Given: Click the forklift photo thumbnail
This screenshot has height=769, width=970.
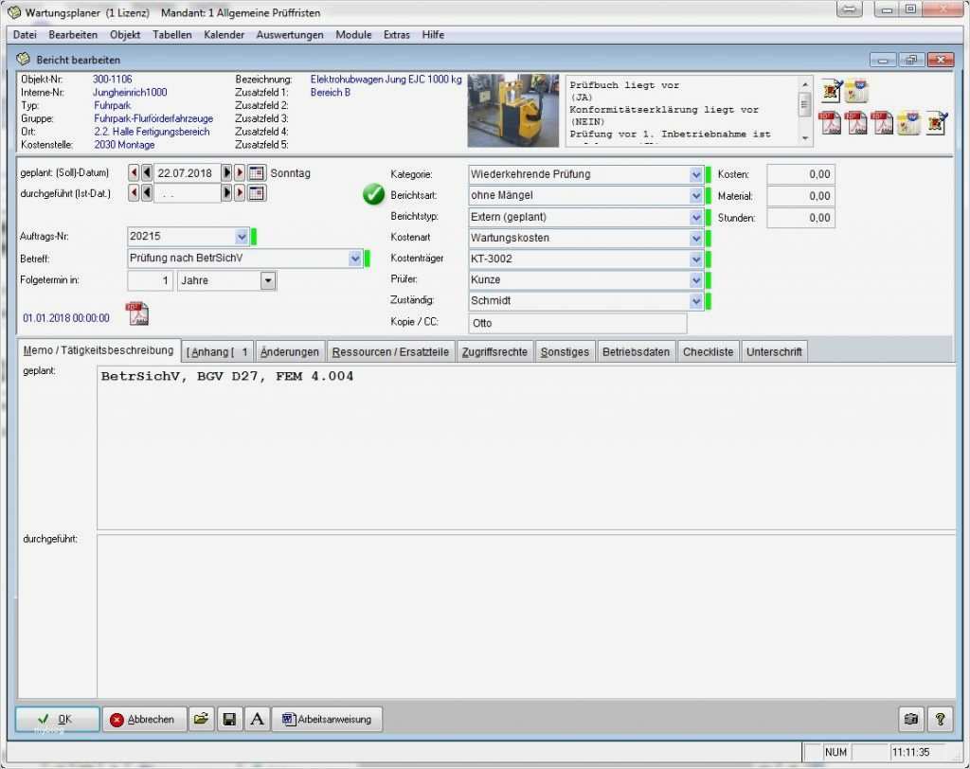Looking at the screenshot, I should coord(512,110).
